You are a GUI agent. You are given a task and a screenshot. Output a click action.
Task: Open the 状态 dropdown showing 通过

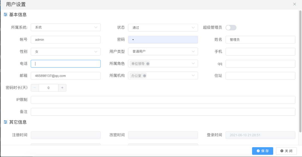[193, 28]
